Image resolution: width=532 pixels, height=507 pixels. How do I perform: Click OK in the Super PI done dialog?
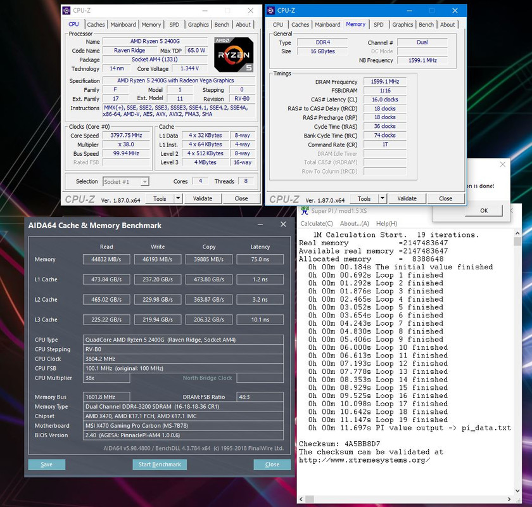tap(484, 210)
